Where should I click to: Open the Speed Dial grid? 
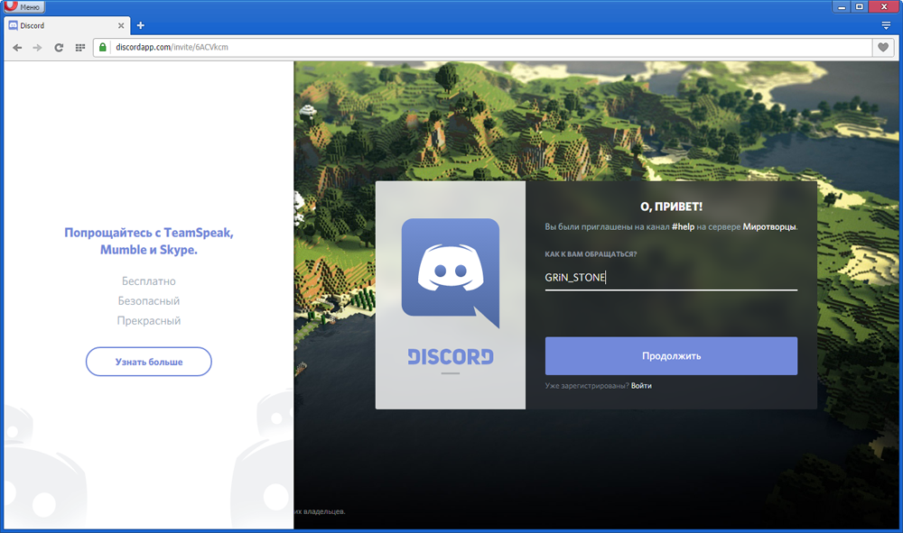[80, 48]
